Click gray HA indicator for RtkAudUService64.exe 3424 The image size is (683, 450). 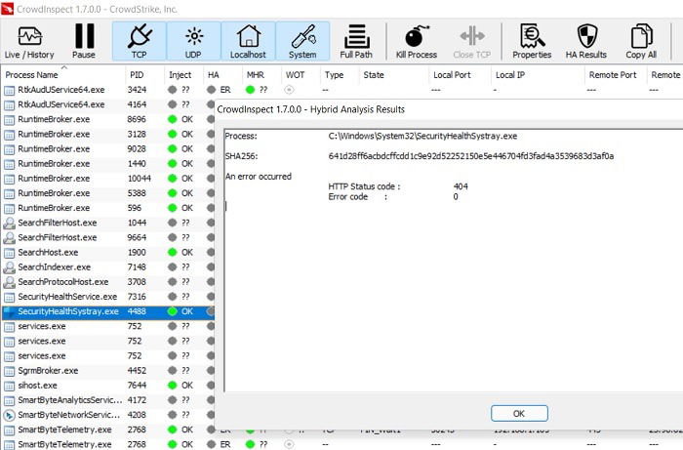[x=212, y=90]
